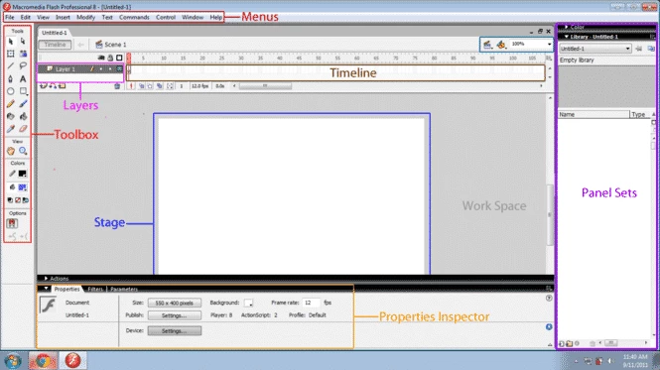
Task: Toggle Snap to Objects option
Action: pyautogui.click(x=12, y=223)
